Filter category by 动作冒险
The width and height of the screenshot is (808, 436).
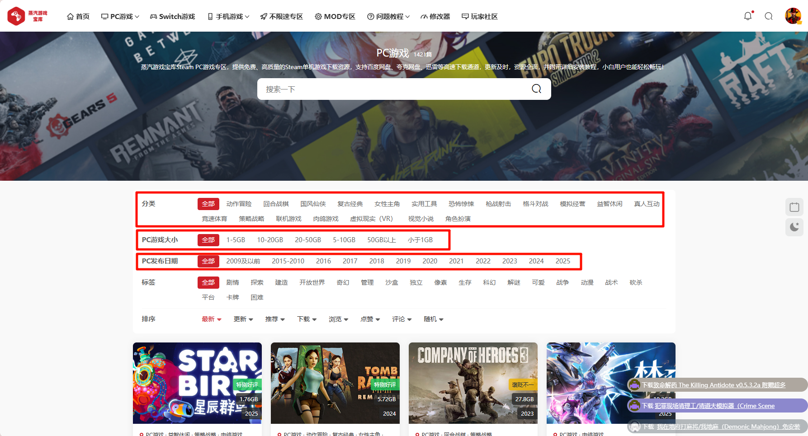[239, 204]
